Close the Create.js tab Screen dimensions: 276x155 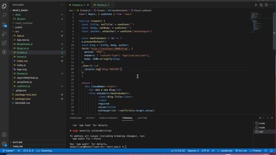point(88,5)
